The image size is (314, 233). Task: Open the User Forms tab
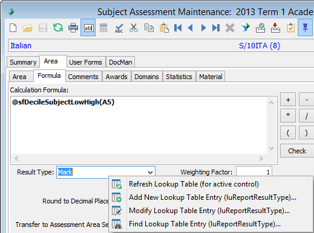click(85, 62)
